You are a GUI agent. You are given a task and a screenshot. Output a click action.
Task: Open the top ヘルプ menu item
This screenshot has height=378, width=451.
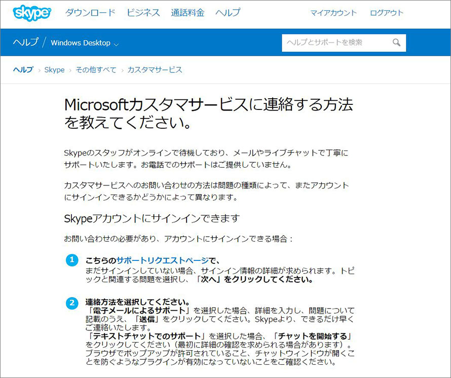[228, 13]
